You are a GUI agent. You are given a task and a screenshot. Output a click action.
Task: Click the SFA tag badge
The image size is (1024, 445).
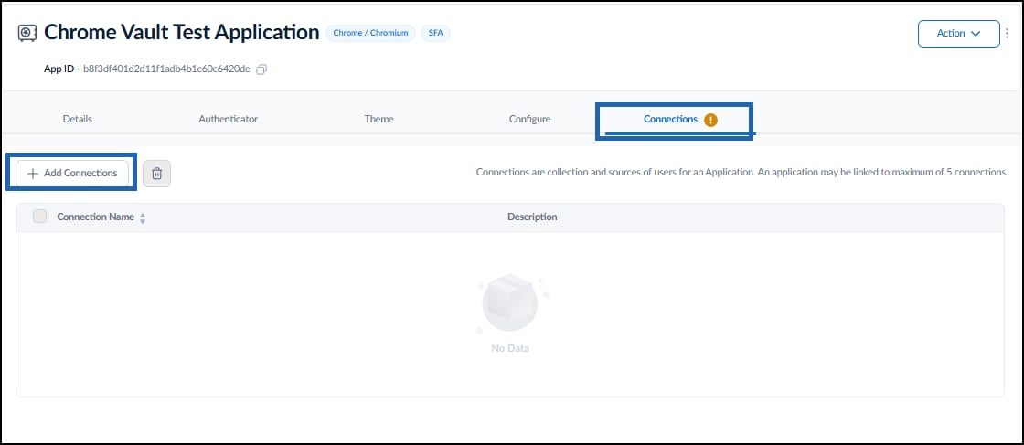click(x=435, y=33)
